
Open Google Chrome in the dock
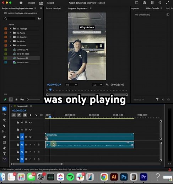[x=104, y=177]
